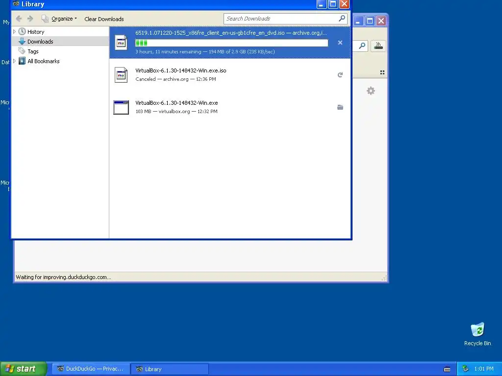The width and height of the screenshot is (502, 376).
Task: Click the Forward arrow in Library toolbar
Action: [30, 19]
